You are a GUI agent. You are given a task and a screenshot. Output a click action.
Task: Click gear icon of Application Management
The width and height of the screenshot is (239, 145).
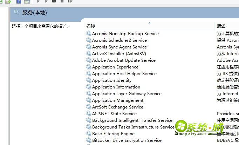89,100
